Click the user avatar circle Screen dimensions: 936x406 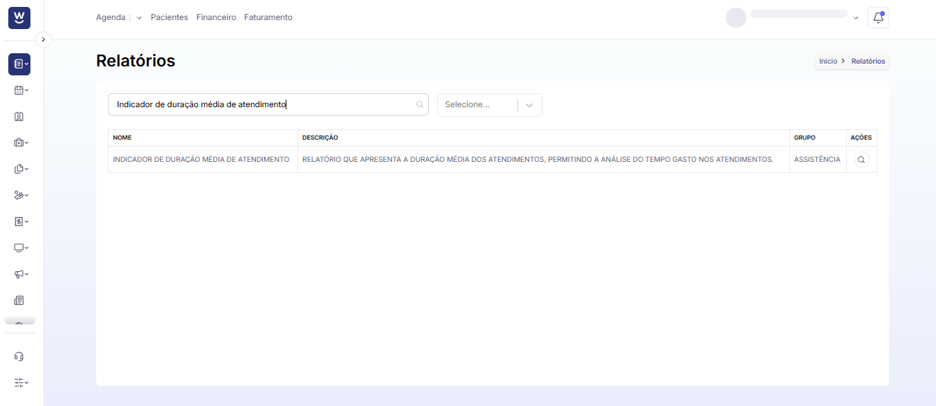(x=736, y=18)
